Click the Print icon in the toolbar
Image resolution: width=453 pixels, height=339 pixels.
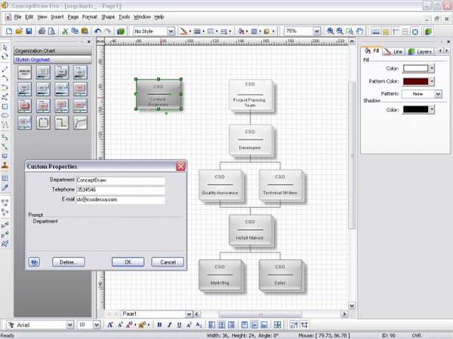(x=42, y=32)
